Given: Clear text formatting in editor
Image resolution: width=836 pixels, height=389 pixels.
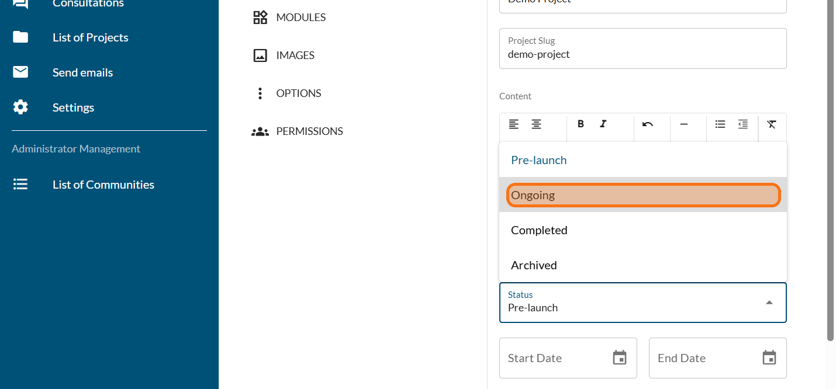Looking at the screenshot, I should tap(772, 124).
